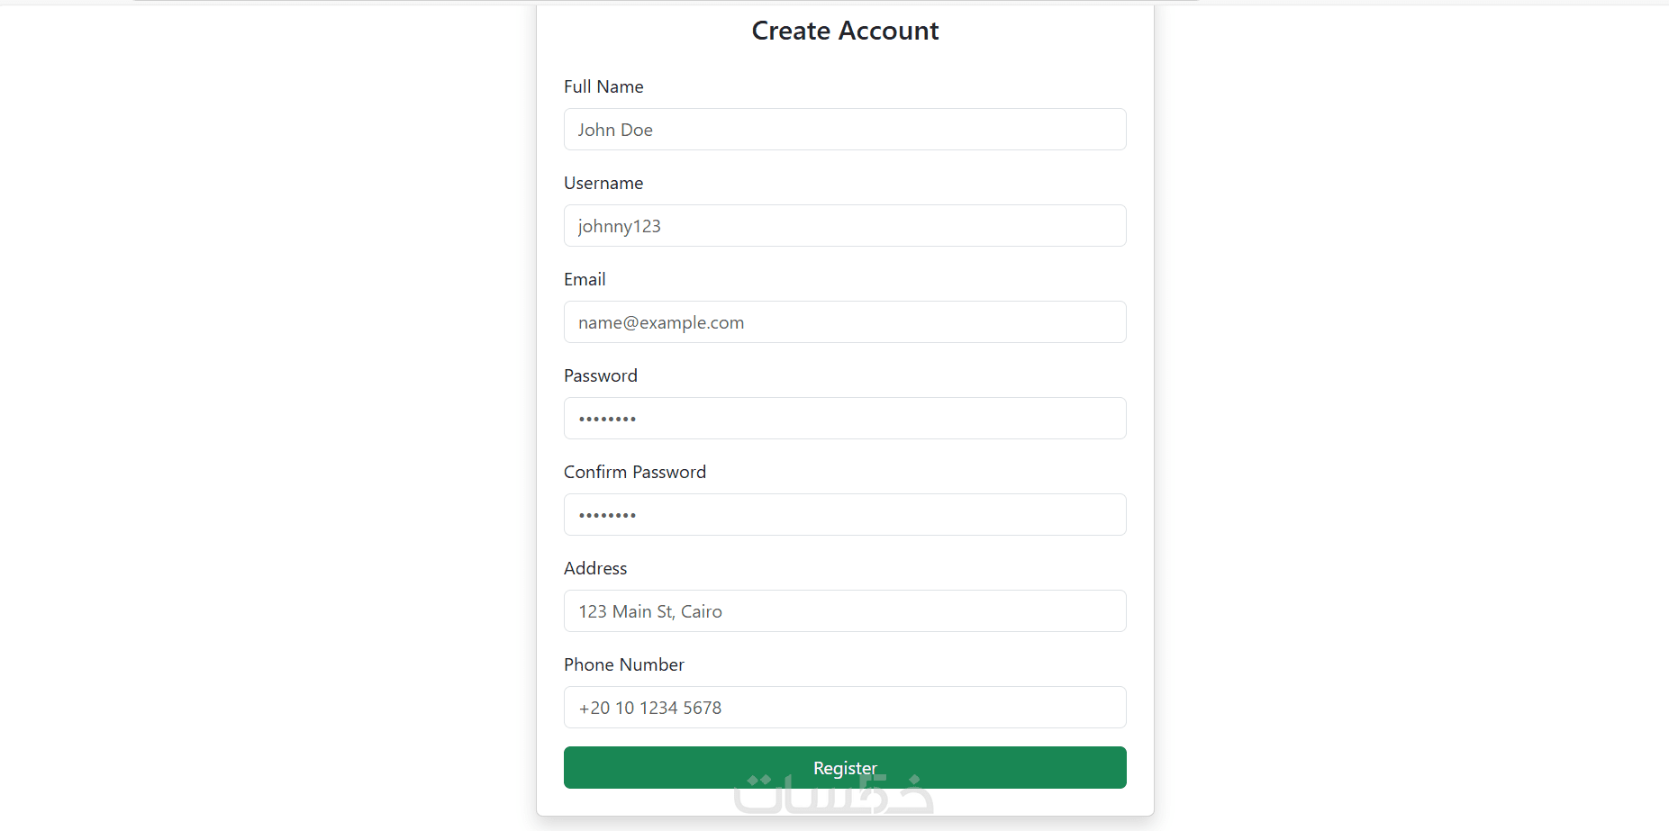Click the Address input field
Image resolution: width=1669 pixels, height=831 pixels.
845,611
